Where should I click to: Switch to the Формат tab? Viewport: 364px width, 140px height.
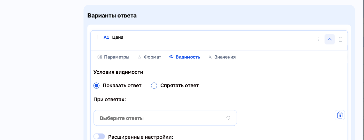click(149, 57)
